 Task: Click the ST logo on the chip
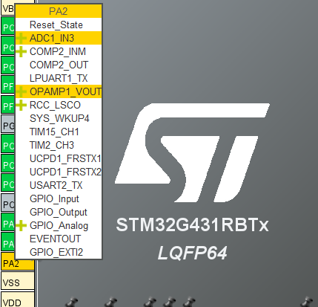[x=192, y=152]
